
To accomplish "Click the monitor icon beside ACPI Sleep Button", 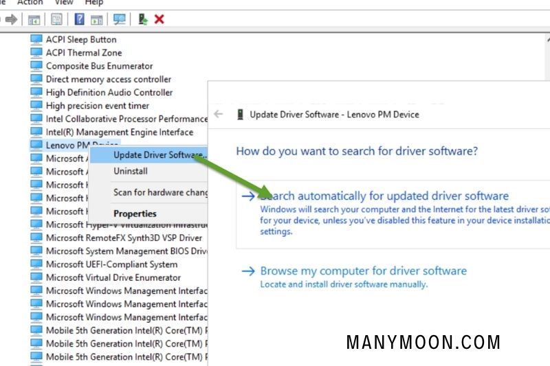I will point(36,39).
